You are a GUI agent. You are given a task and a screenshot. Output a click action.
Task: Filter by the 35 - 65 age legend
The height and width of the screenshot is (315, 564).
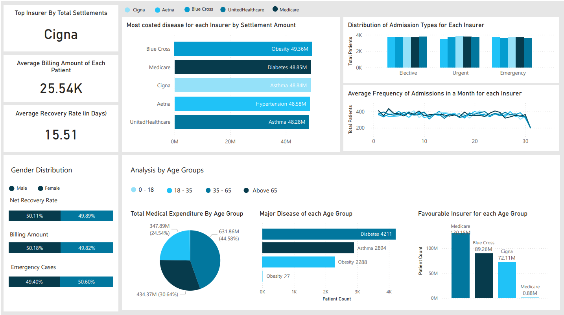click(x=208, y=190)
